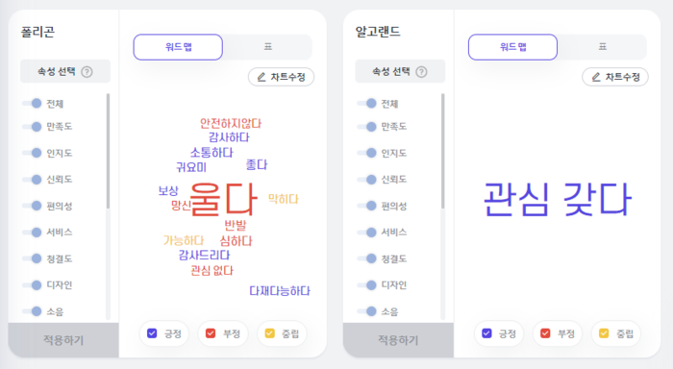Toggle 전체 switch in 폴리곤 panel
Image resolution: width=673 pixels, height=369 pixels.
point(32,104)
